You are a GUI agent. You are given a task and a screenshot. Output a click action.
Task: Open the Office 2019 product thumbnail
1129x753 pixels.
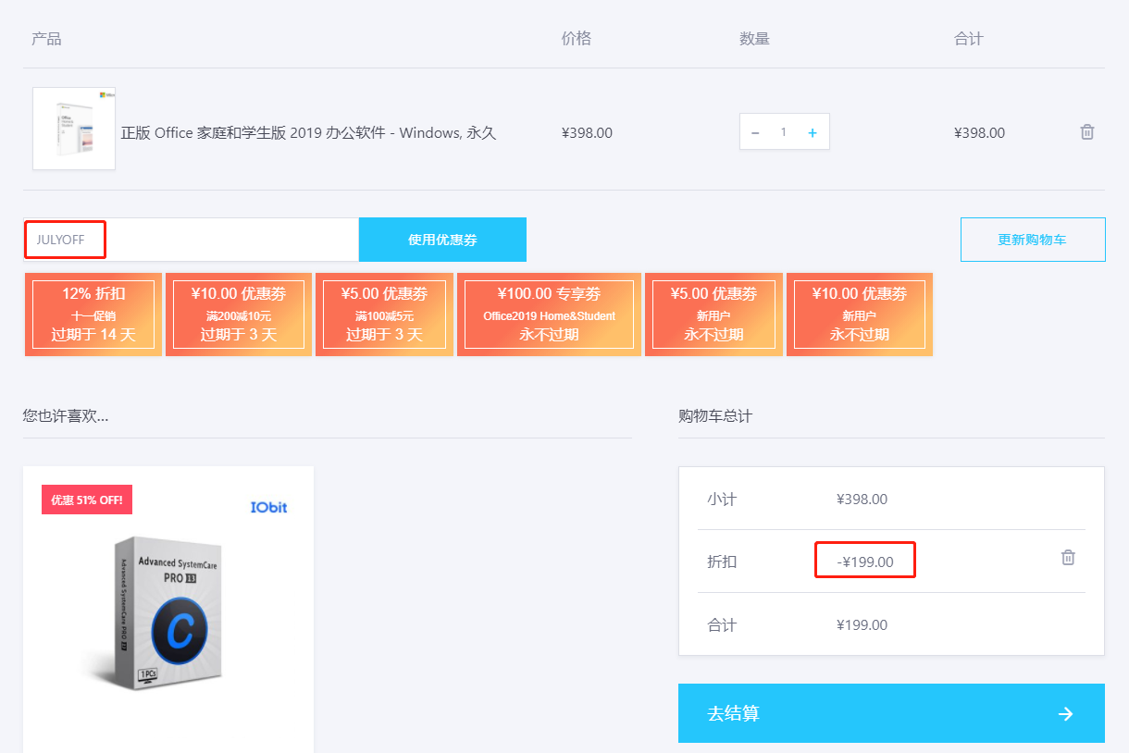pos(74,130)
